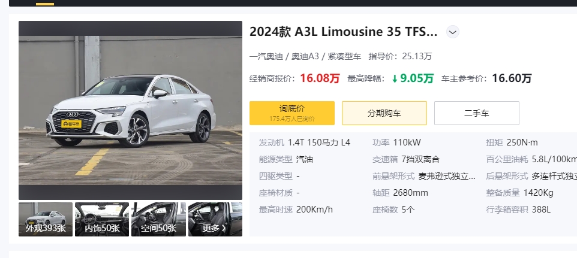Viewport: 577px width, 258px height.
Task: View 外观393张 exterior photos thumbnail
Action: pos(46,220)
